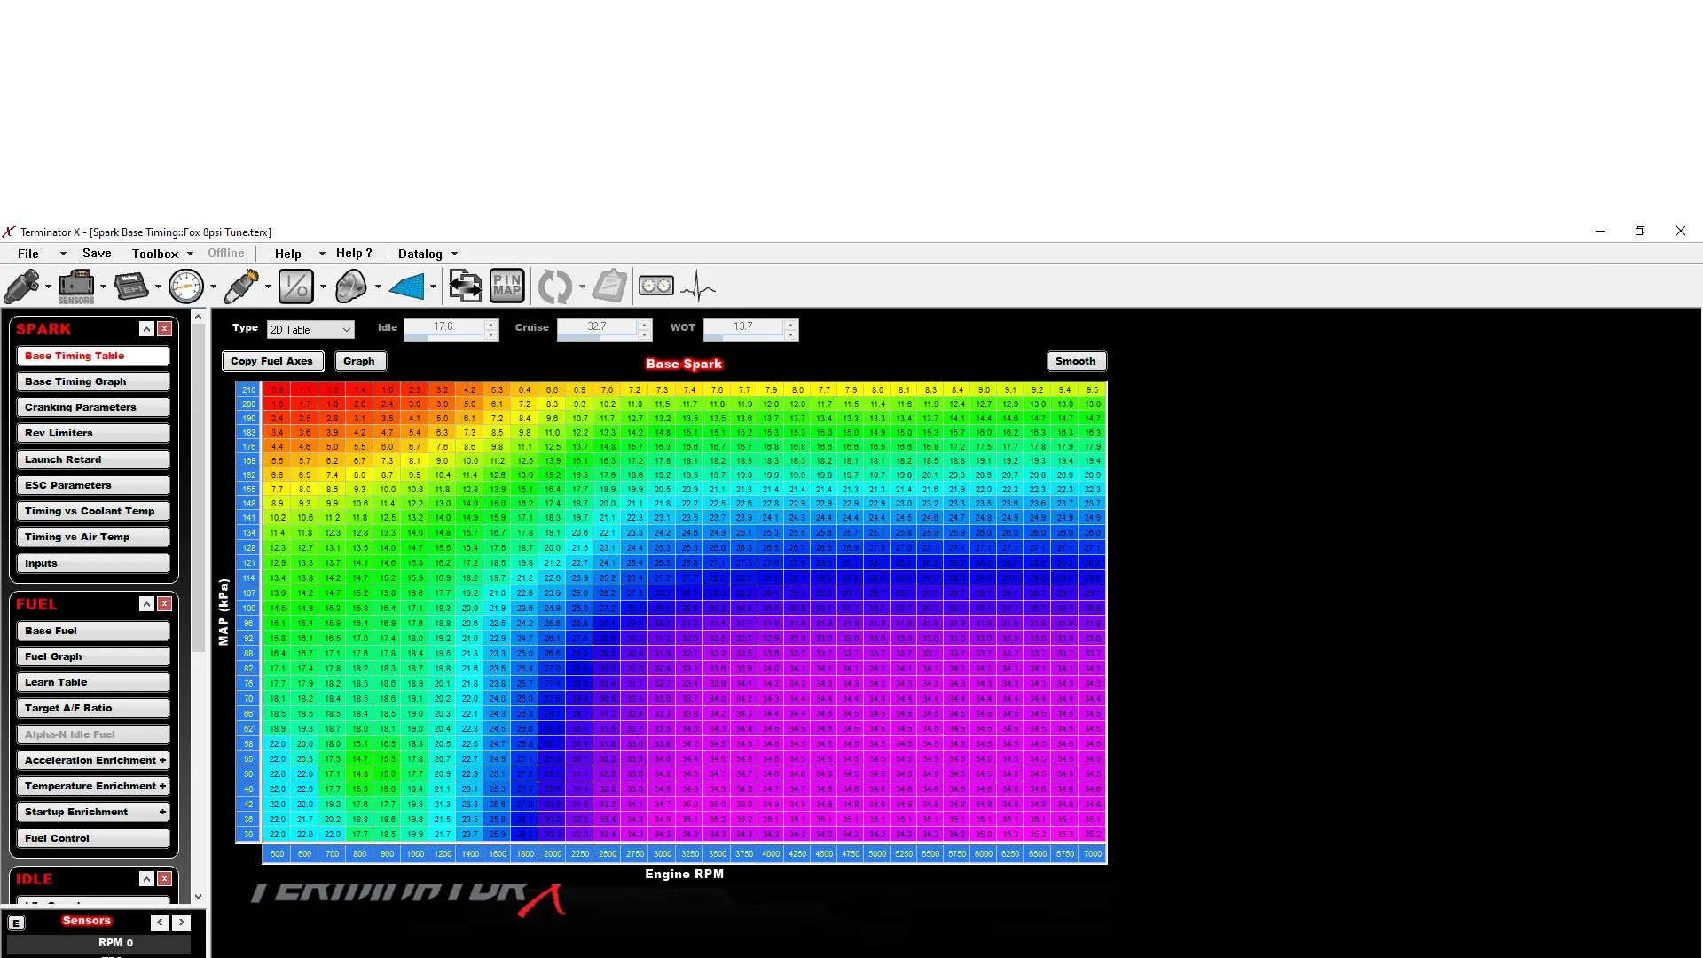
Task: Select the spark plug icon
Action: click(241, 287)
